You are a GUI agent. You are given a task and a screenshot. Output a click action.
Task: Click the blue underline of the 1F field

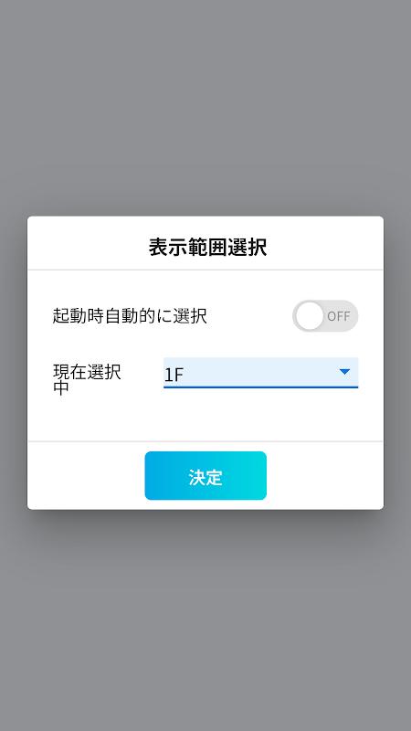[x=260, y=387]
